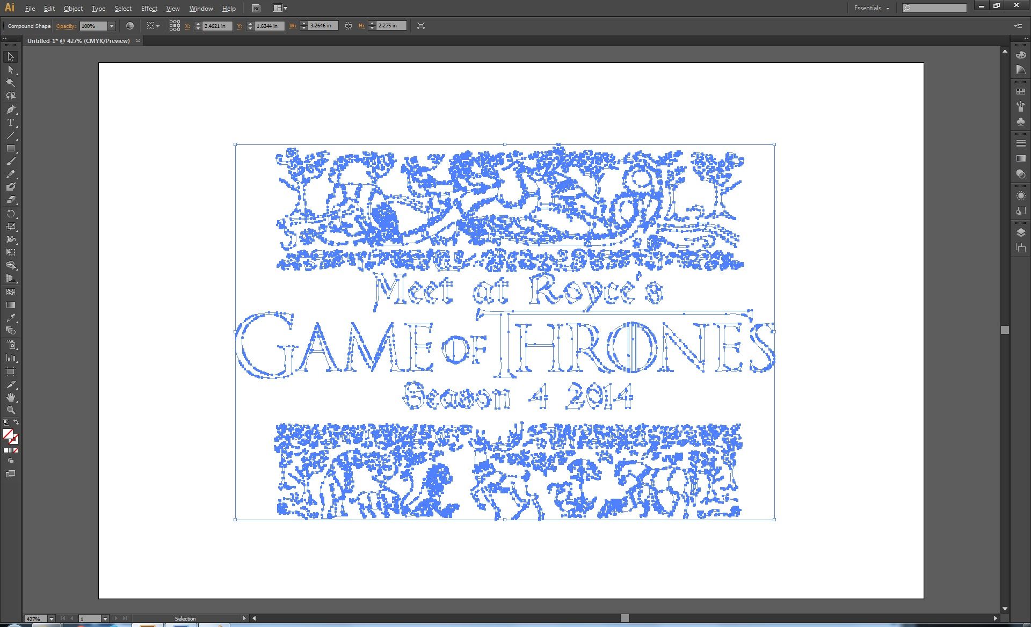Open the Color Guide panel

(x=1021, y=70)
